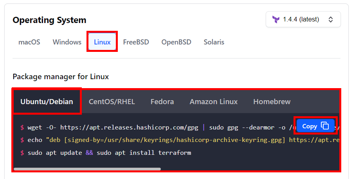Click the Copy button on the code block

(x=315, y=126)
